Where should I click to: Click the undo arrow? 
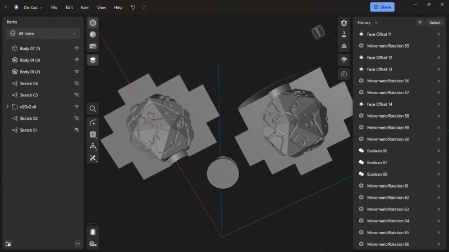pos(133,7)
